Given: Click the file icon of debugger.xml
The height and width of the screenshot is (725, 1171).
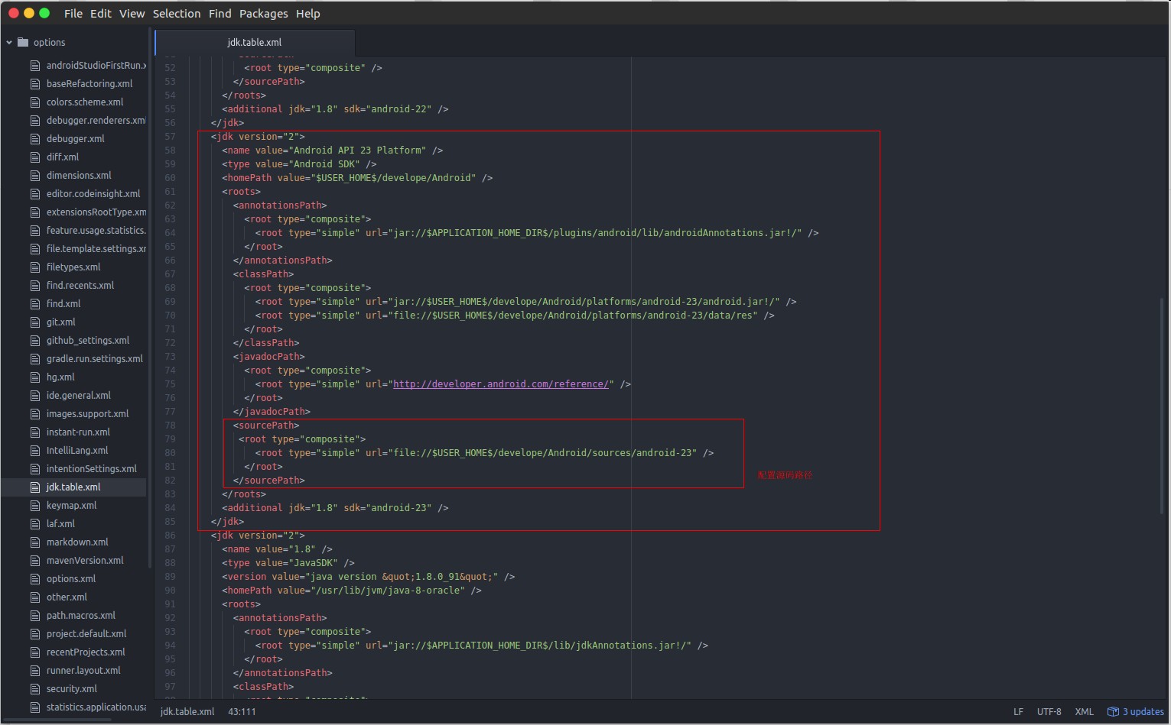Looking at the screenshot, I should (35, 139).
